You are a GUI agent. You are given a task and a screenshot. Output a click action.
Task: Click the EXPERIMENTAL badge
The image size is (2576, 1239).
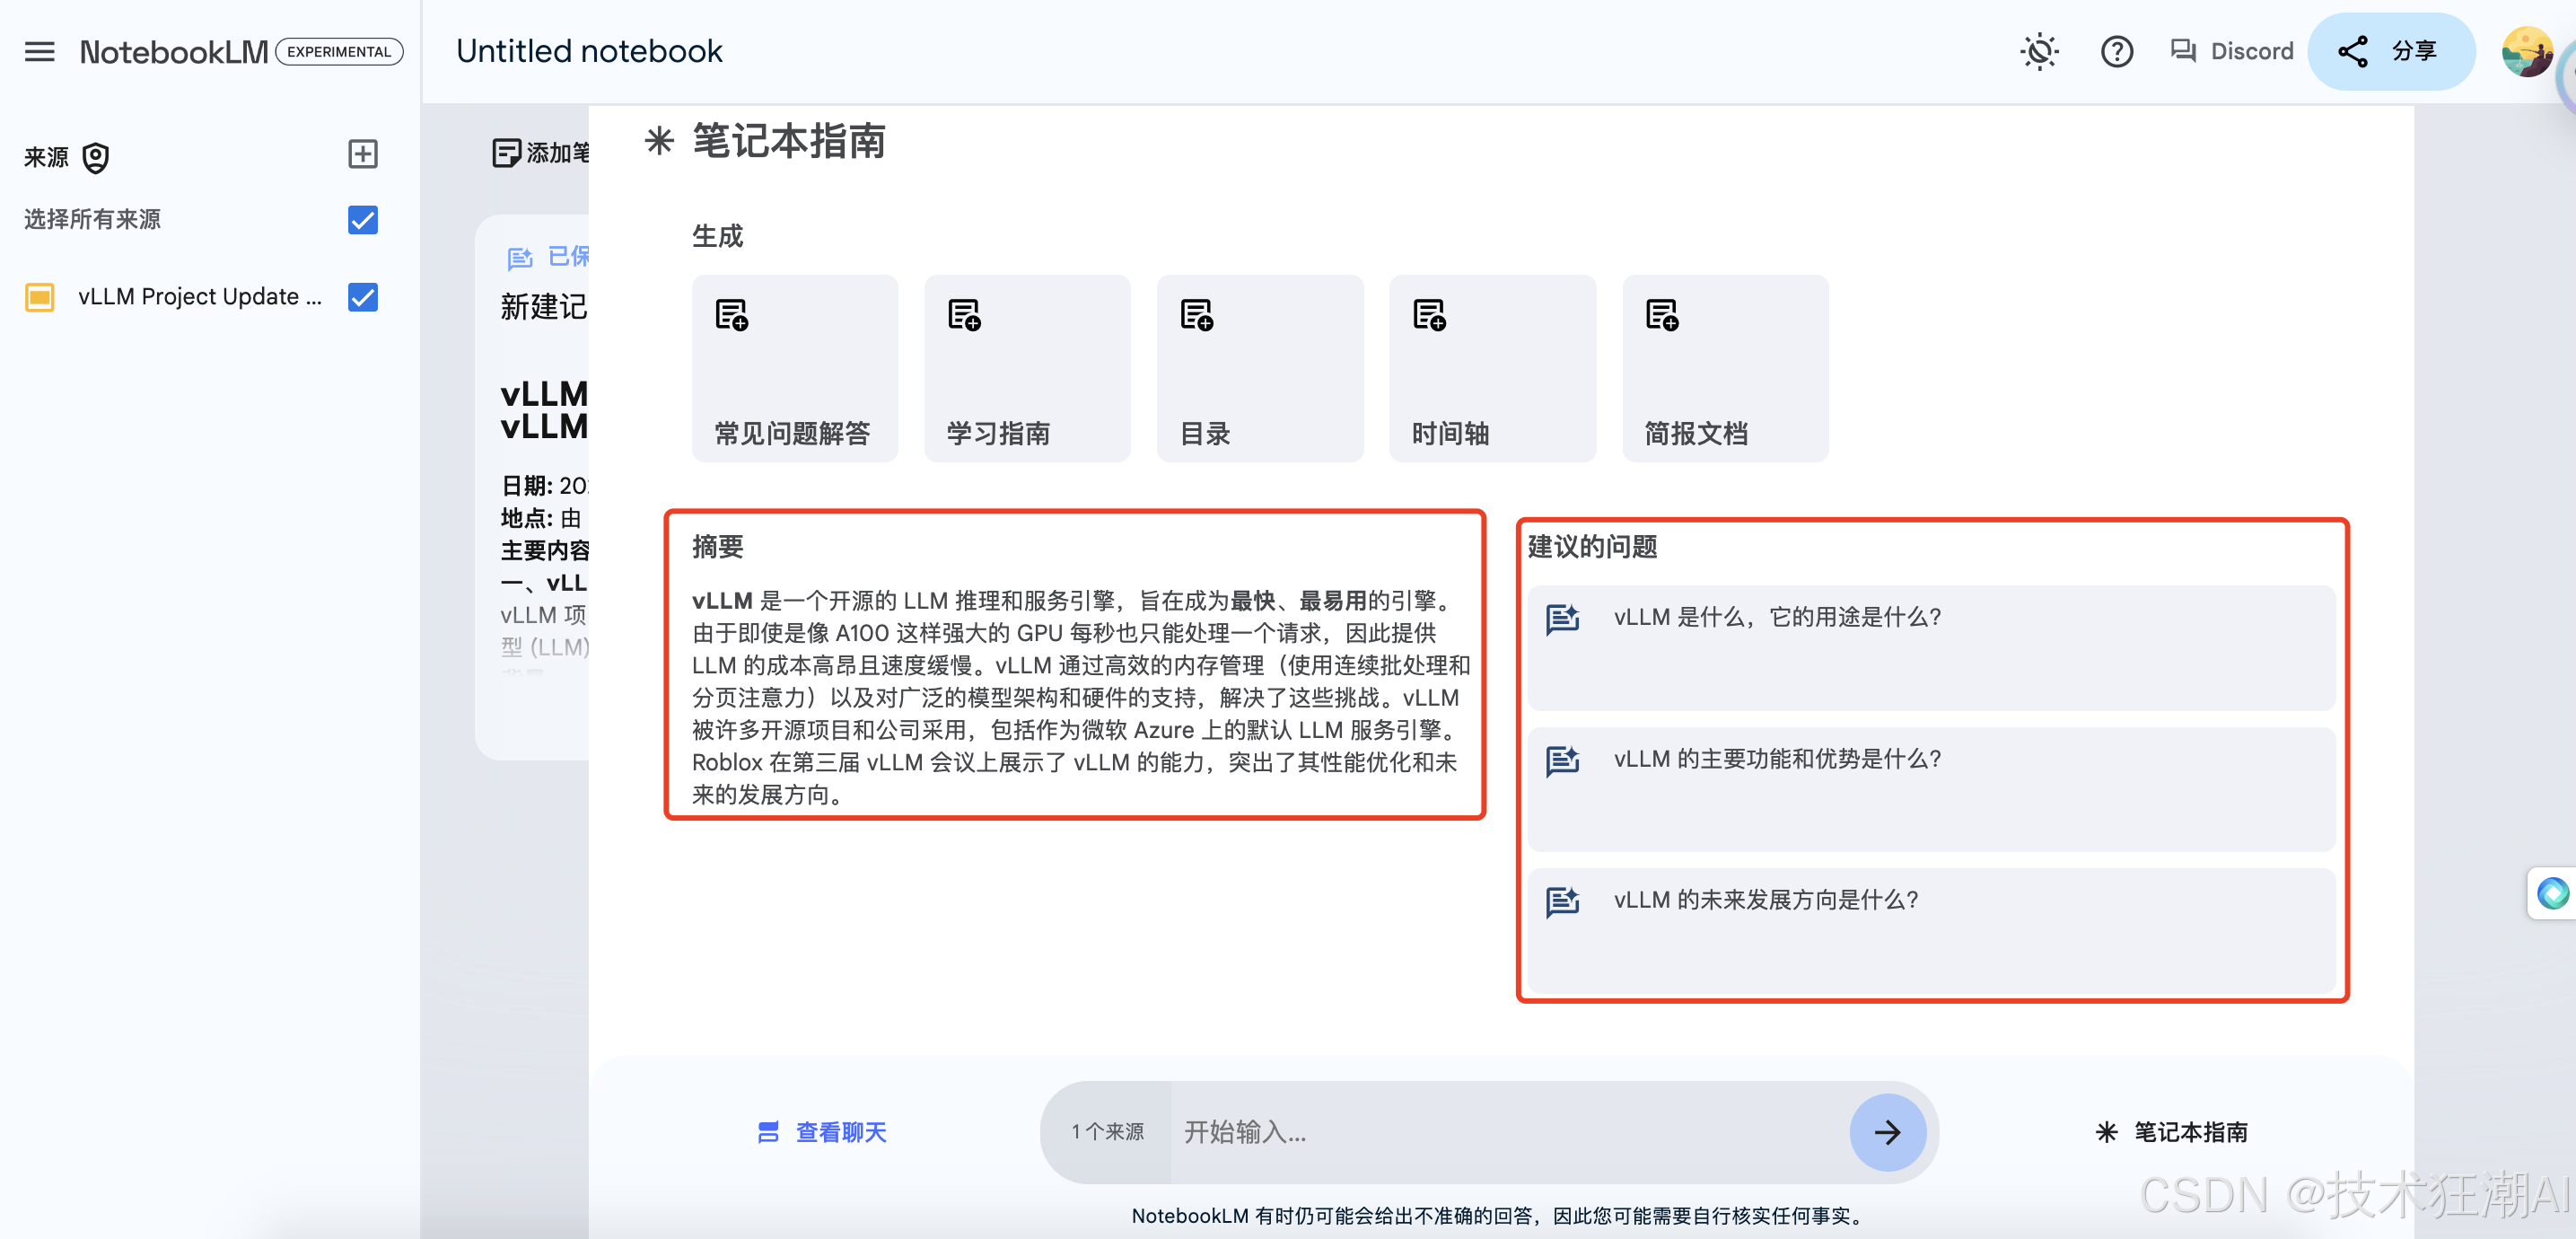point(339,51)
